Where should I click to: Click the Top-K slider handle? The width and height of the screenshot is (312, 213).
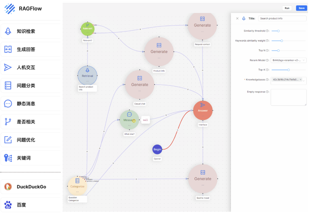288,70
